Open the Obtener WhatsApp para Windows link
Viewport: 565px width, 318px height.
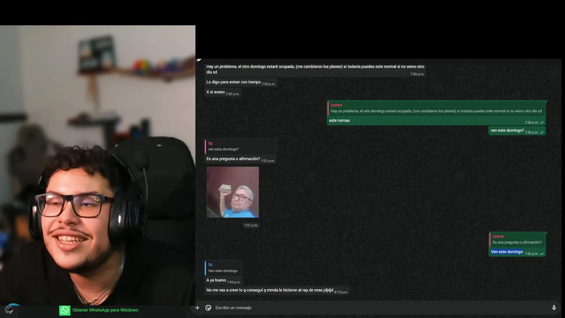click(105, 310)
